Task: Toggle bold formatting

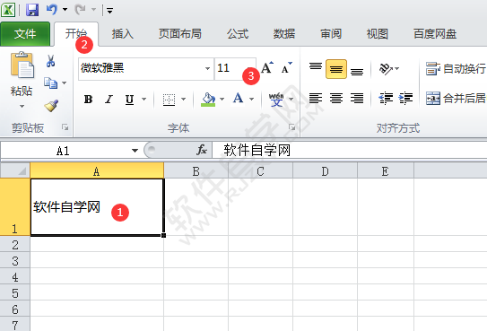Action: [88, 100]
